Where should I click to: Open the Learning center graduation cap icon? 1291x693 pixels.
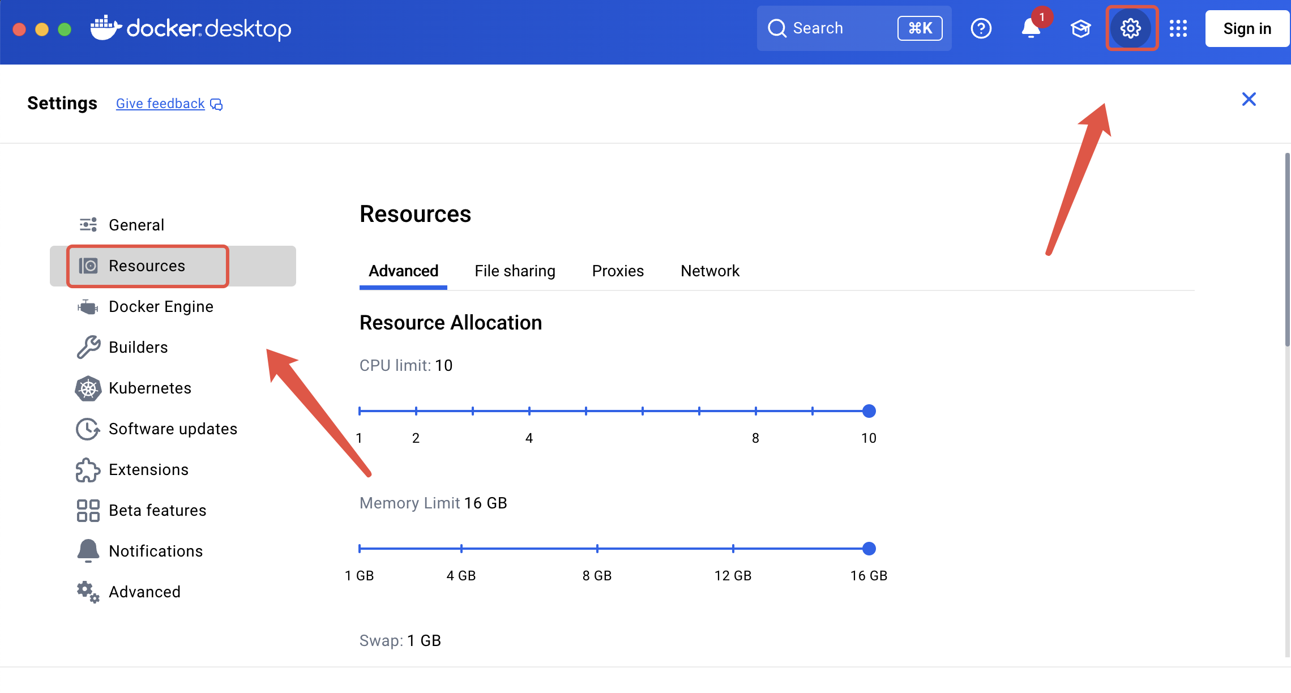1080,28
